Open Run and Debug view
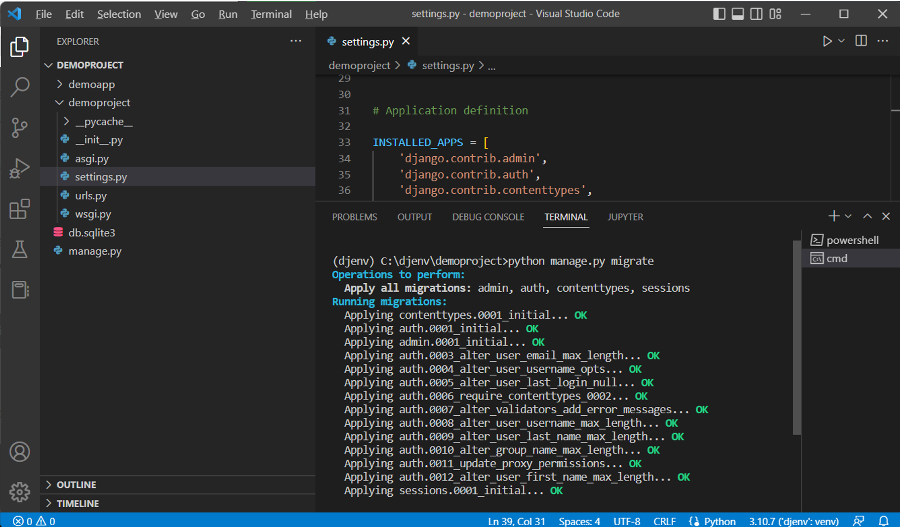 (20, 168)
